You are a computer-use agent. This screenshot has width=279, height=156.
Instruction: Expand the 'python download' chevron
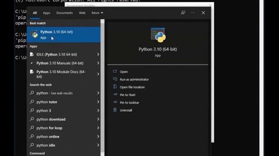click(x=98, y=119)
